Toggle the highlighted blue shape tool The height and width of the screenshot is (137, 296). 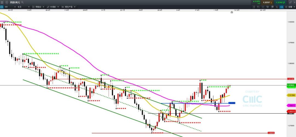[281, 7]
